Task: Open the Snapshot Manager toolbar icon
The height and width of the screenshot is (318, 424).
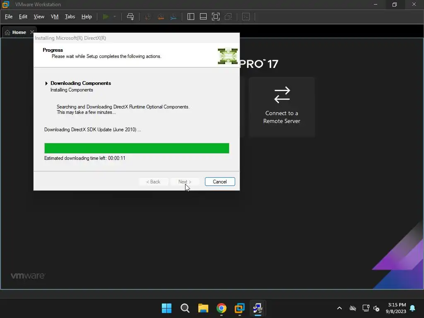Action: pyautogui.click(x=173, y=17)
